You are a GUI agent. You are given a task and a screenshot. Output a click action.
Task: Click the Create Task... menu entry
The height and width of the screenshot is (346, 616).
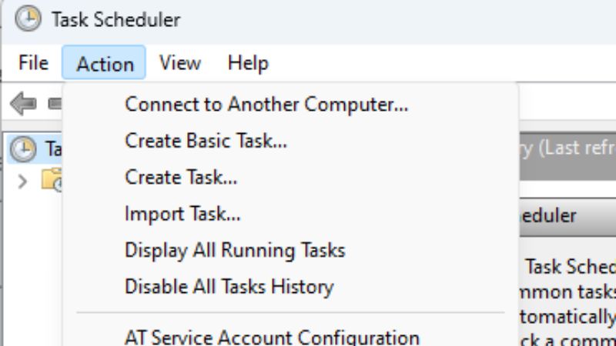(181, 177)
